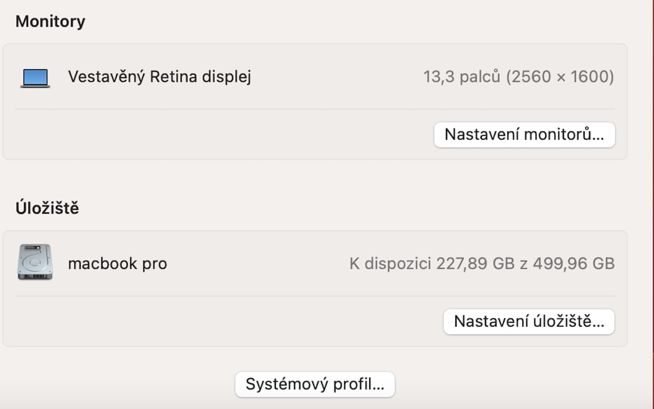Select the macbook pro disk name
654x409 pixels.
(x=118, y=263)
